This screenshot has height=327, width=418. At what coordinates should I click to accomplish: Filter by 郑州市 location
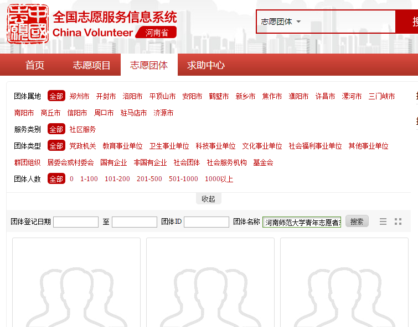[x=79, y=96]
